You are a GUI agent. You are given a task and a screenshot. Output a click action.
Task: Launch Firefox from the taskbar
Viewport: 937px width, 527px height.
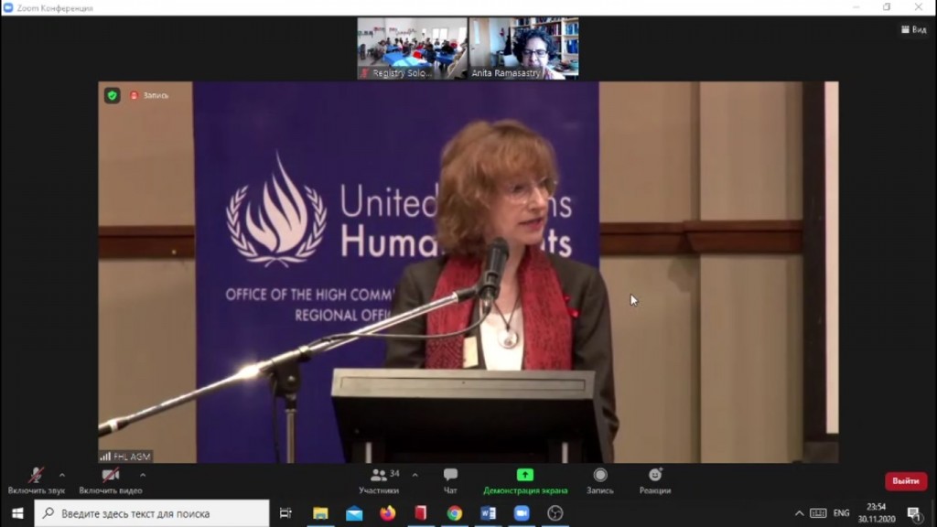(388, 513)
